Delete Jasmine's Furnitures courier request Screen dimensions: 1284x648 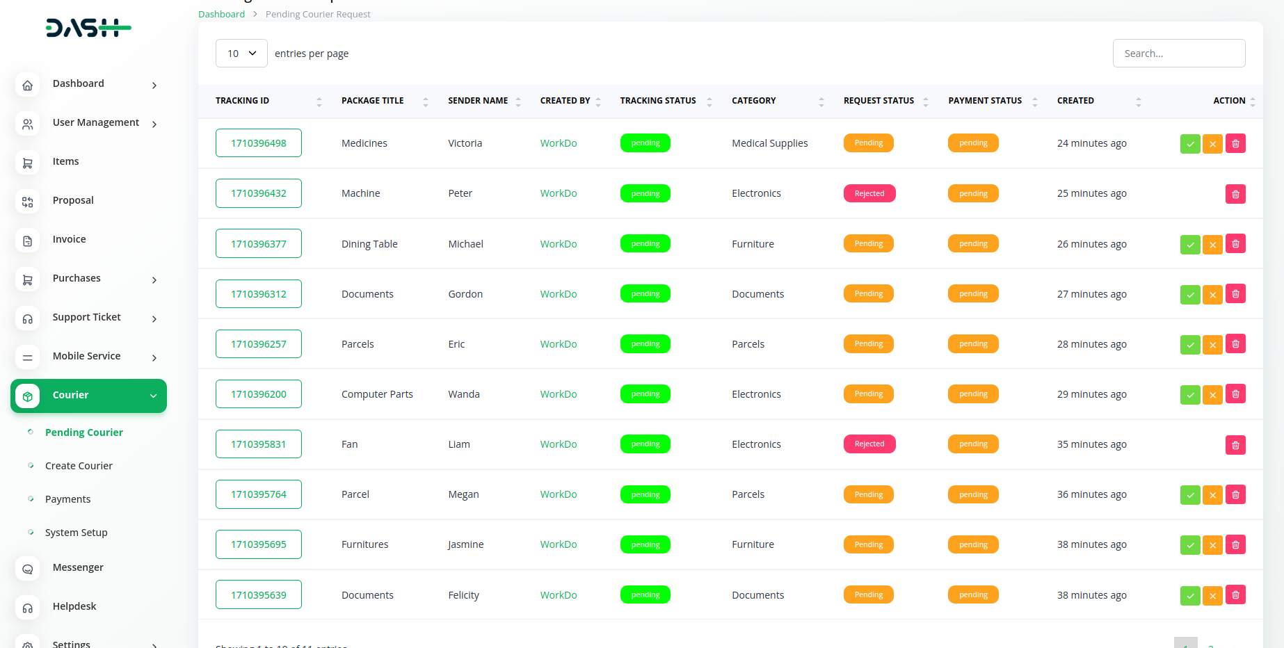pyautogui.click(x=1235, y=545)
